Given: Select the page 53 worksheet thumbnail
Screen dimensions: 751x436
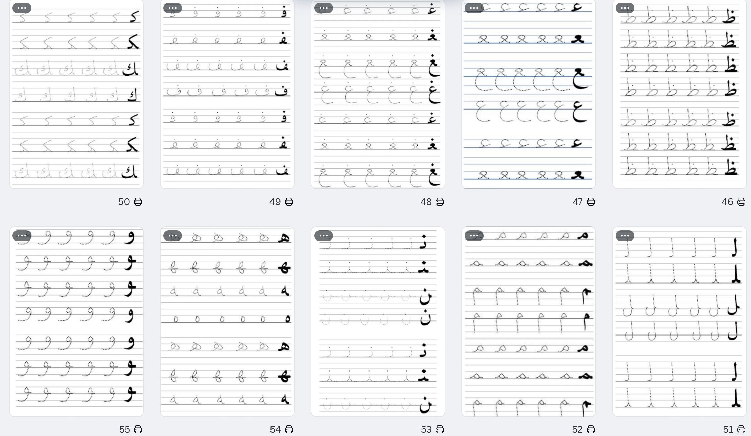Looking at the screenshot, I should (378, 322).
